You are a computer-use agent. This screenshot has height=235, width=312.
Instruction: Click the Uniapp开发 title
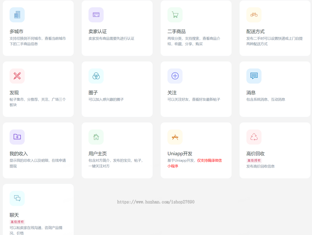pyautogui.click(x=180, y=154)
